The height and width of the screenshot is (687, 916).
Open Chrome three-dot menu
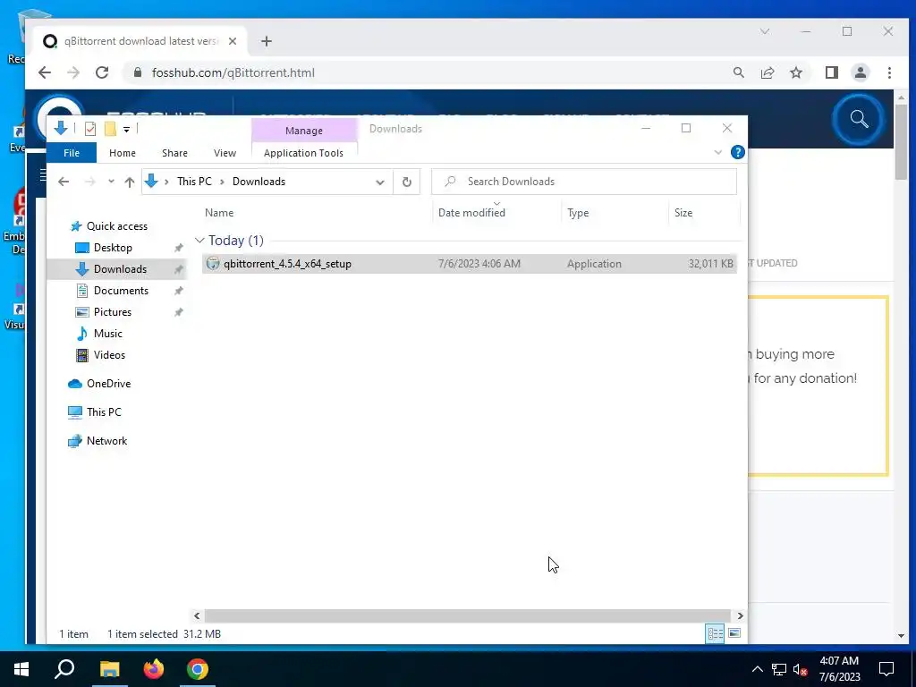pos(889,72)
